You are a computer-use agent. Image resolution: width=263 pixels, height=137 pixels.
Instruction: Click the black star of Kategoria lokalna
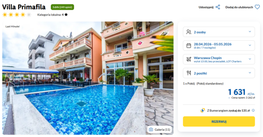point(66,14)
